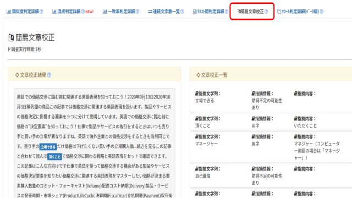Click the 自己最高 entry in the list
The image size is (352, 198).
203,176
